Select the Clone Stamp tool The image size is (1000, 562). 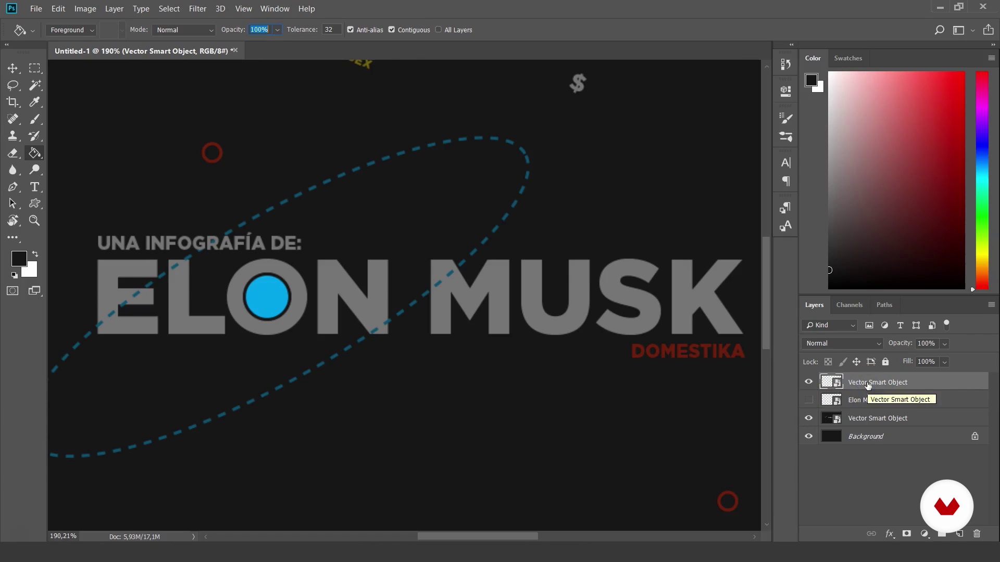tap(12, 136)
